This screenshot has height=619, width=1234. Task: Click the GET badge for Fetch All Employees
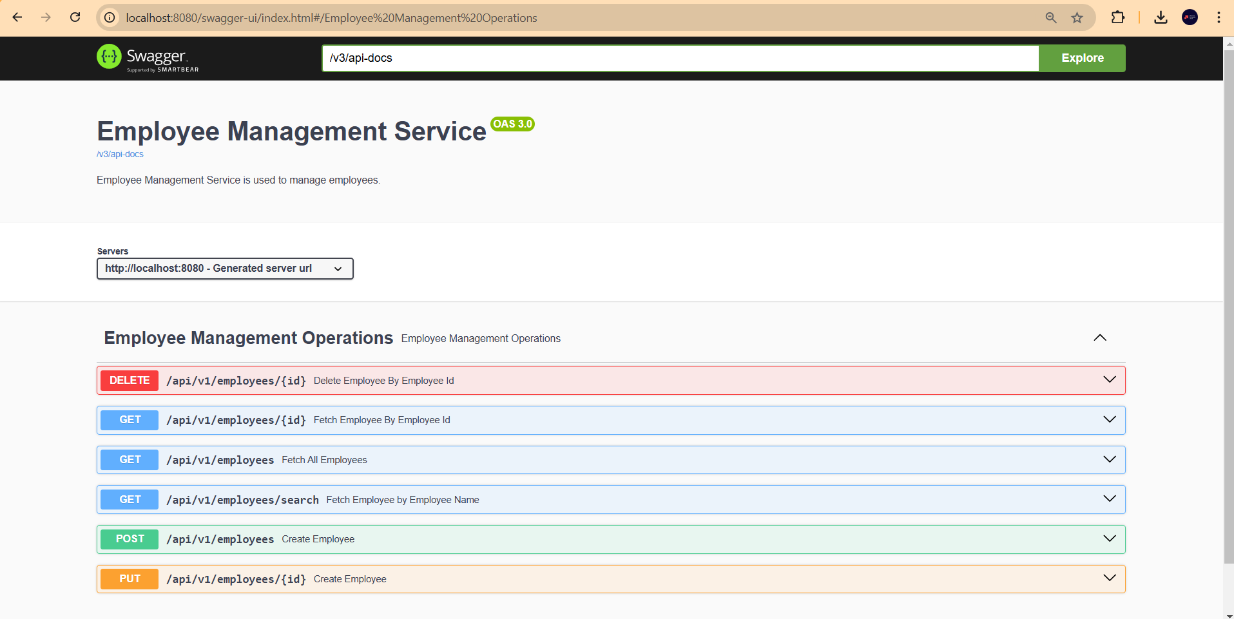tap(130, 459)
